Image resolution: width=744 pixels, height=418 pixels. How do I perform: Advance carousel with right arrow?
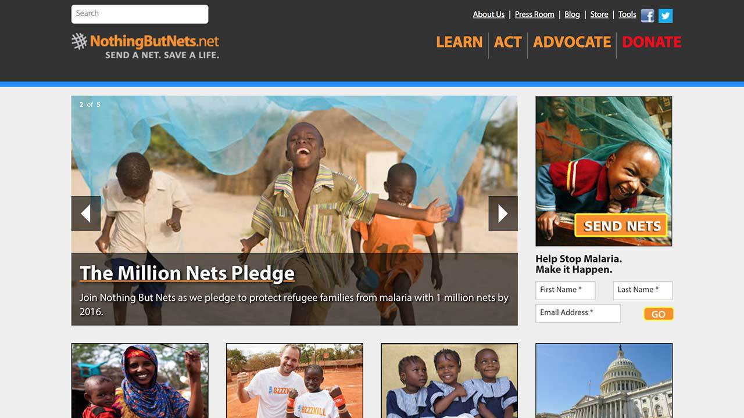click(503, 214)
